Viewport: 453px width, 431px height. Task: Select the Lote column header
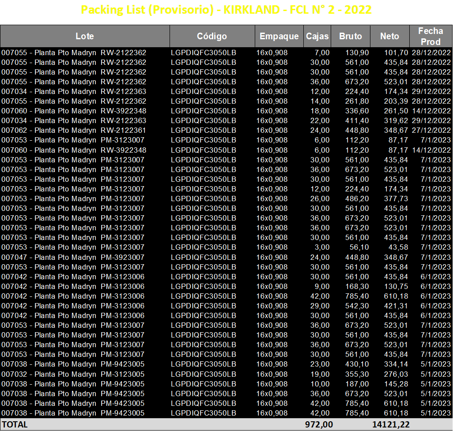[x=85, y=36]
